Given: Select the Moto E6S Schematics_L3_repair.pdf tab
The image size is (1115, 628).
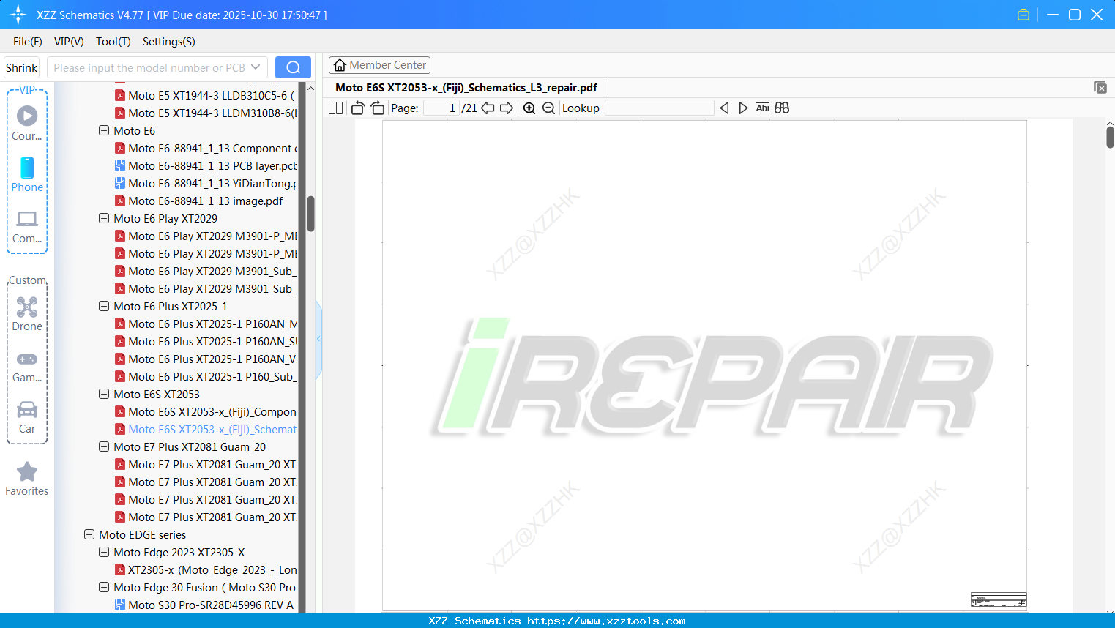Looking at the screenshot, I should 466,88.
